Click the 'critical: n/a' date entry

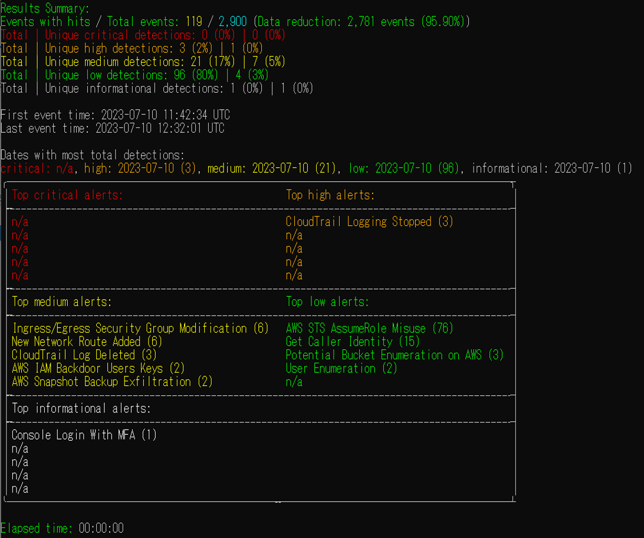pyautogui.click(x=37, y=168)
